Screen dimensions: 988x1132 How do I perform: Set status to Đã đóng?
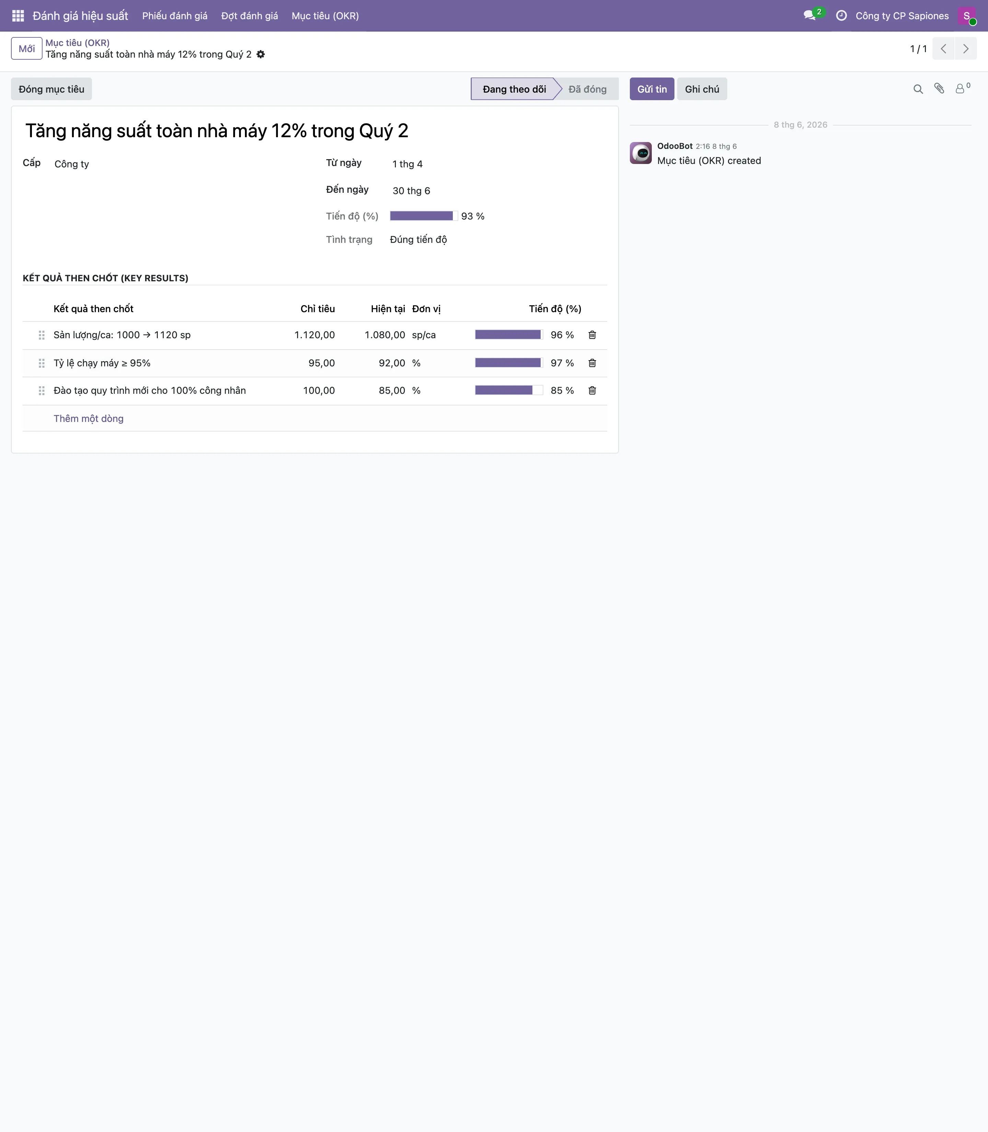587,89
